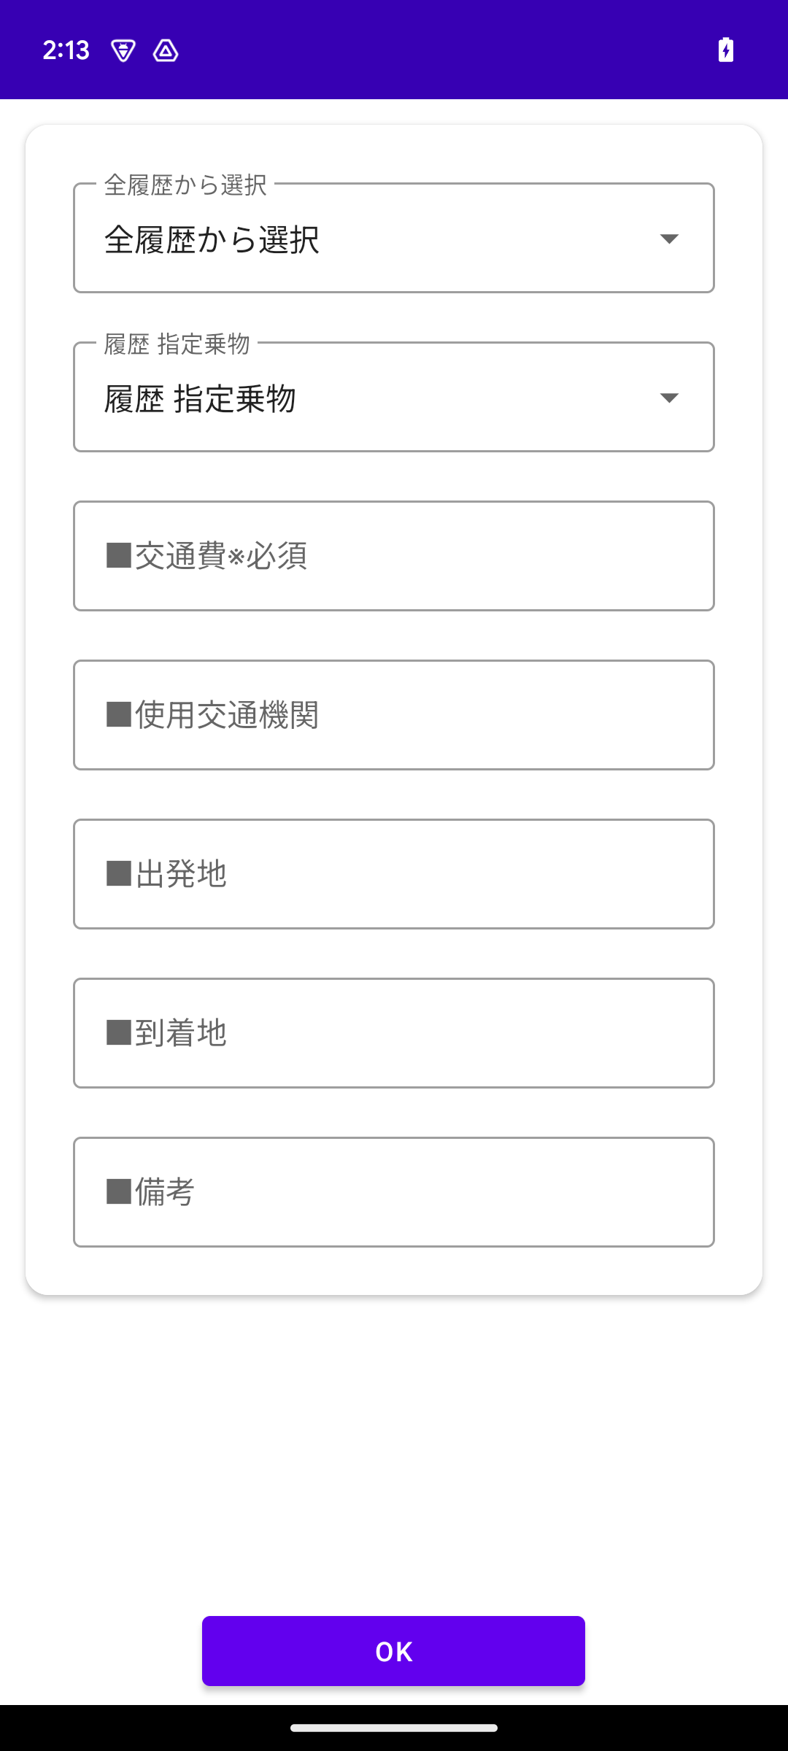788x1751 pixels.
Task: Click the small floating 全履歴から選択 label
Action: point(185,185)
